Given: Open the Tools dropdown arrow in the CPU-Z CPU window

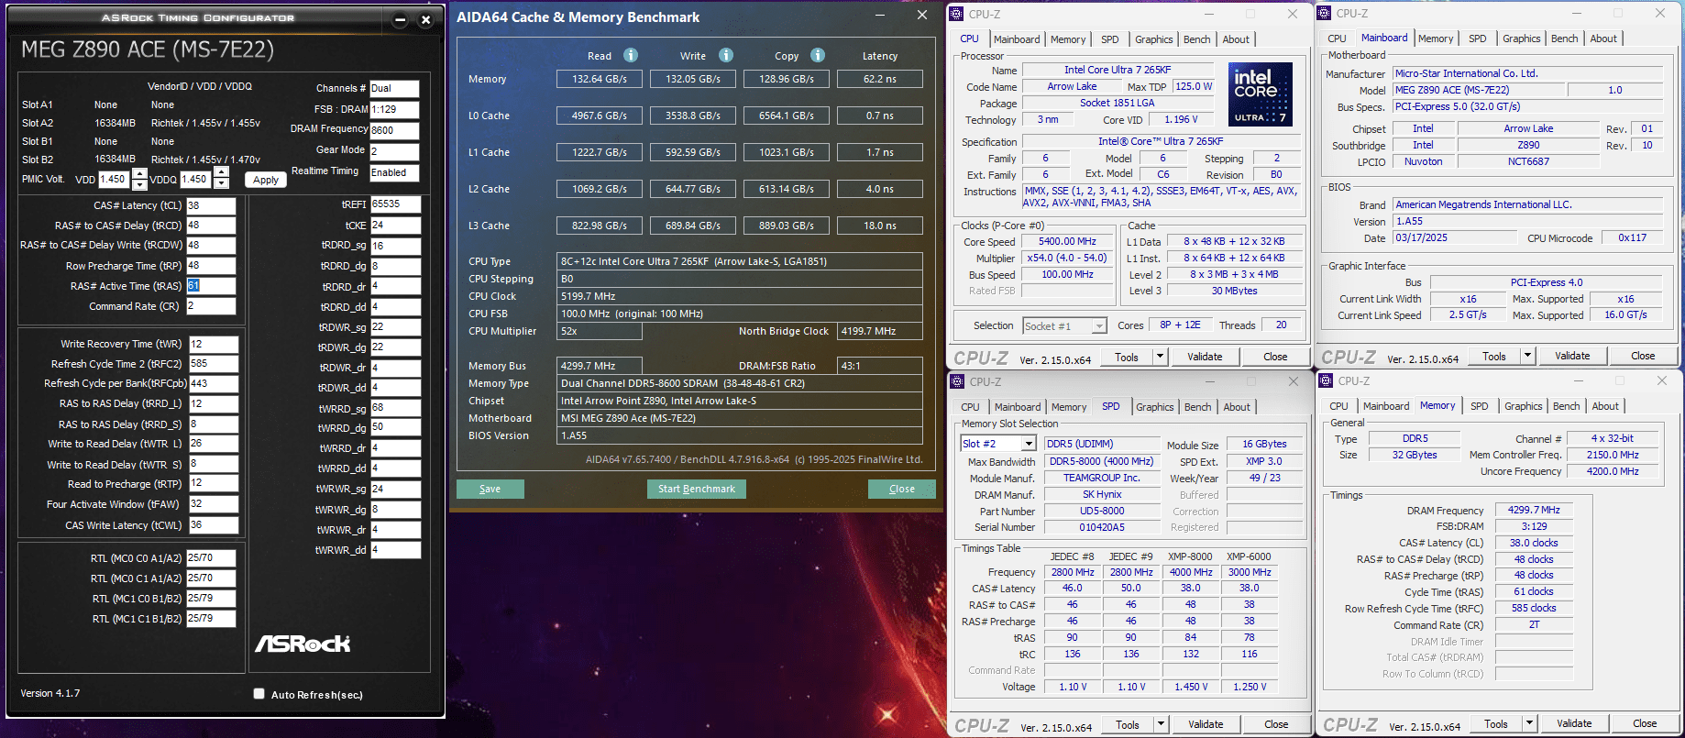Looking at the screenshot, I should click(1160, 357).
